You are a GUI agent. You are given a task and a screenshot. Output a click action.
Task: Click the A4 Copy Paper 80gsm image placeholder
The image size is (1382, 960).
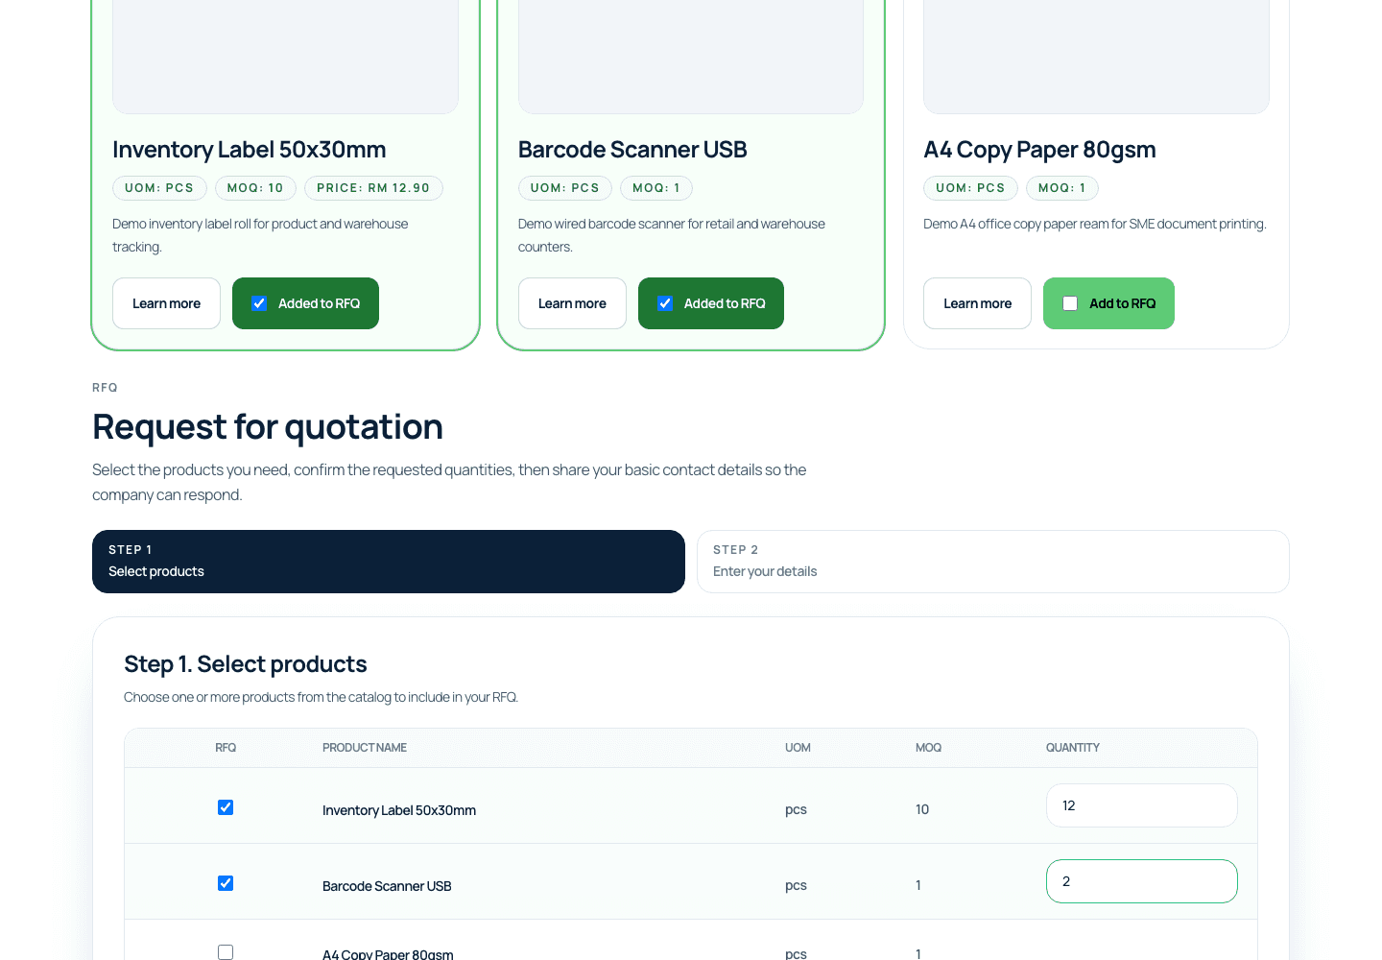1096,57
